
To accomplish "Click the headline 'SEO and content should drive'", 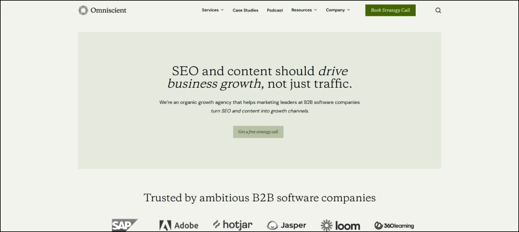I will coord(260,71).
